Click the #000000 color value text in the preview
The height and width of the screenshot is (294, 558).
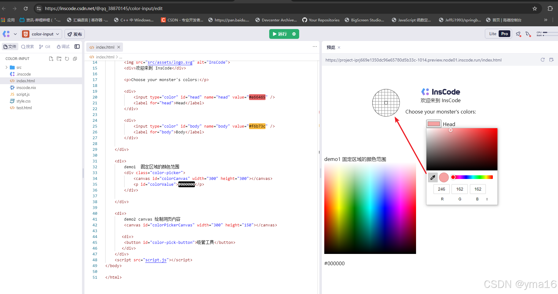click(x=334, y=263)
